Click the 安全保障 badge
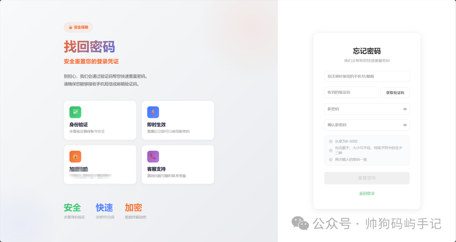The image size is (456, 242). coord(78,27)
